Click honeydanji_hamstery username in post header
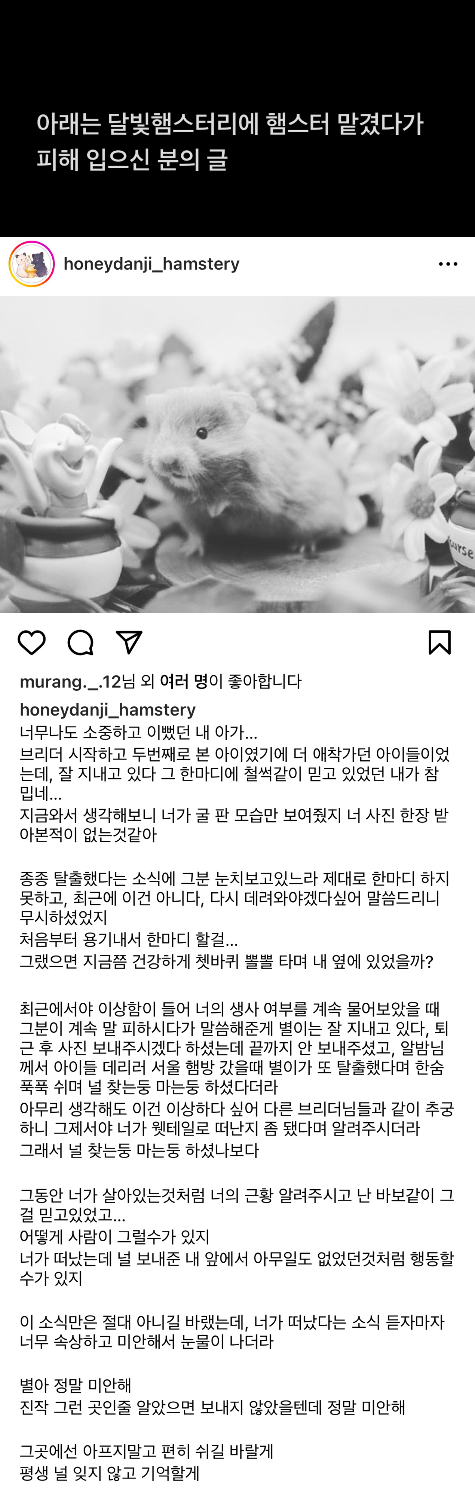This screenshot has height=1492, width=475. 151,264
